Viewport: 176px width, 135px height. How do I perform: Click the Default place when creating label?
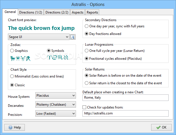pos(113,92)
